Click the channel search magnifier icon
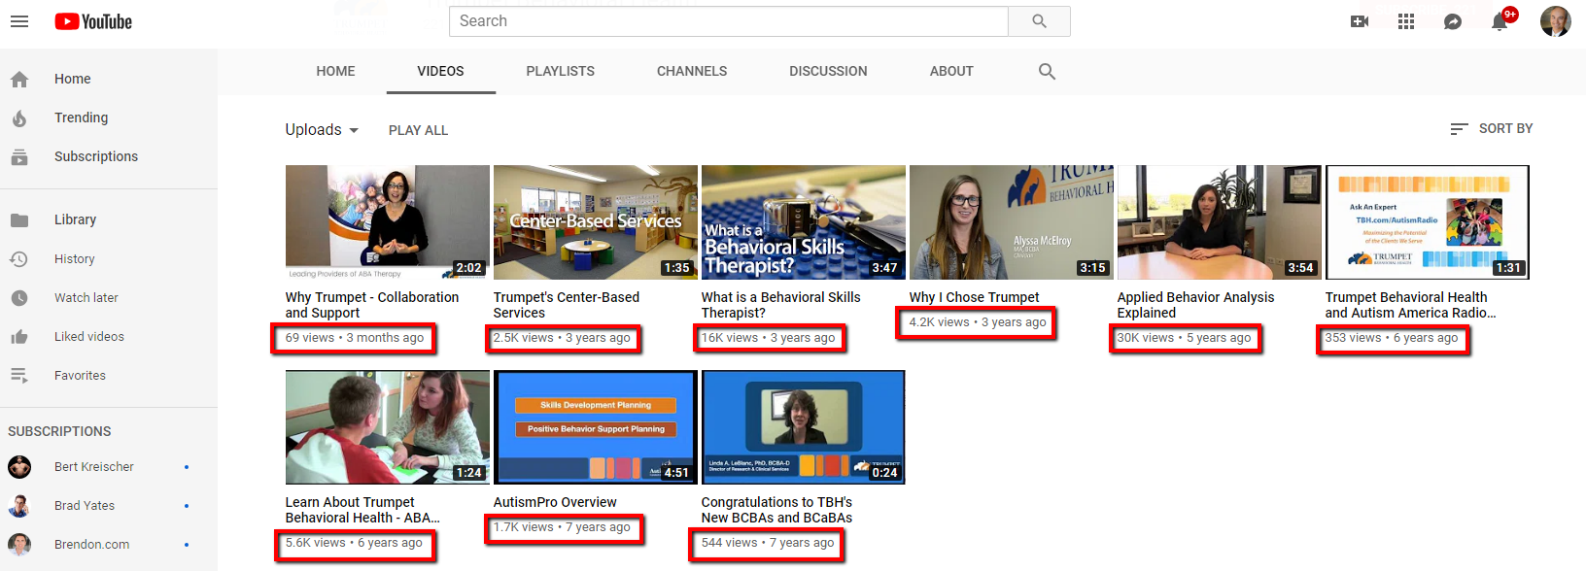1586x571 pixels. 1047,71
